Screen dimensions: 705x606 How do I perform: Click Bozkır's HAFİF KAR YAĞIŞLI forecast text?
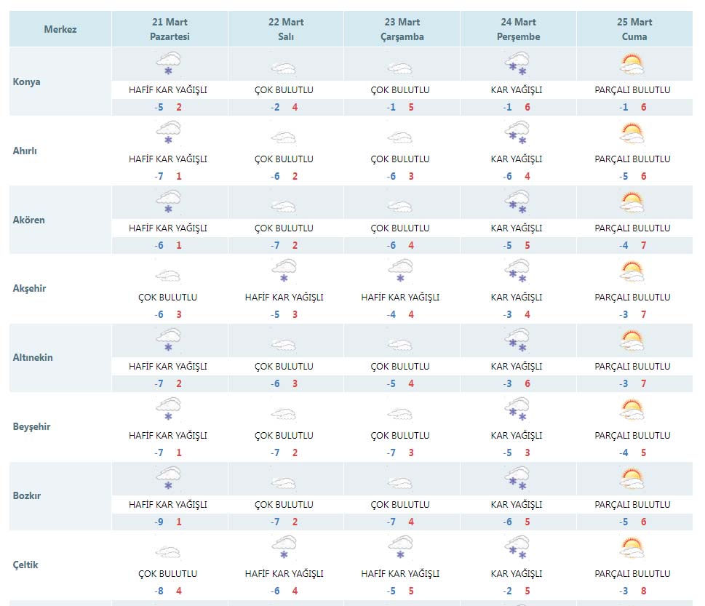[168, 504]
